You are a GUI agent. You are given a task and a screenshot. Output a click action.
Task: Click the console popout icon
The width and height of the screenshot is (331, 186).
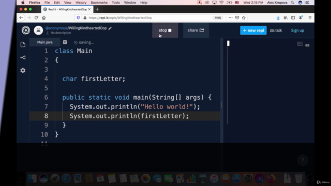300,44
